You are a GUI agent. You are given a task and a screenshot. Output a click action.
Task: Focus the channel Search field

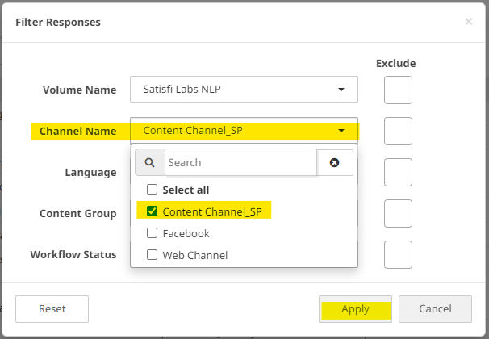[240, 162]
